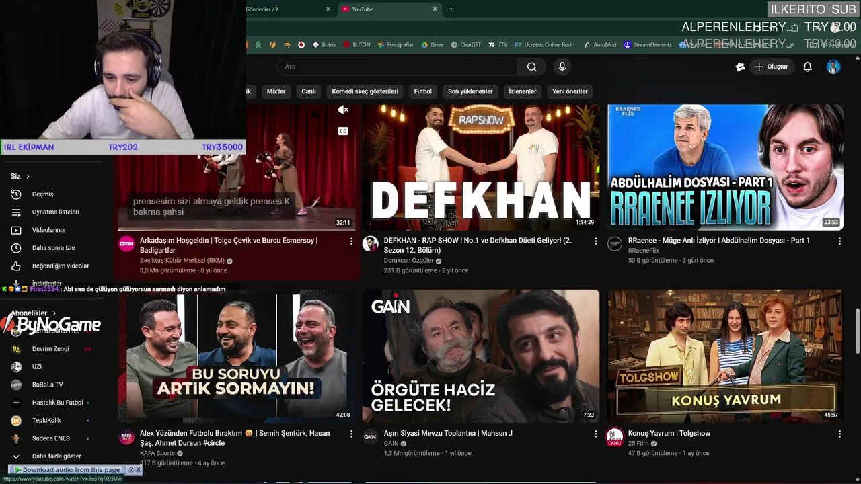The image size is (861, 484).
Task: Open the 7TV bookmark
Action: (x=498, y=45)
